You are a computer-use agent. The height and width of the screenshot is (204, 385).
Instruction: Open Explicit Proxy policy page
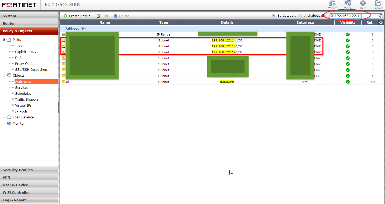tap(26, 52)
